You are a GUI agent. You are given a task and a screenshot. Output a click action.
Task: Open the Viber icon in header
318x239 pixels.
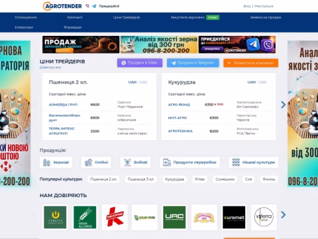(87, 6)
